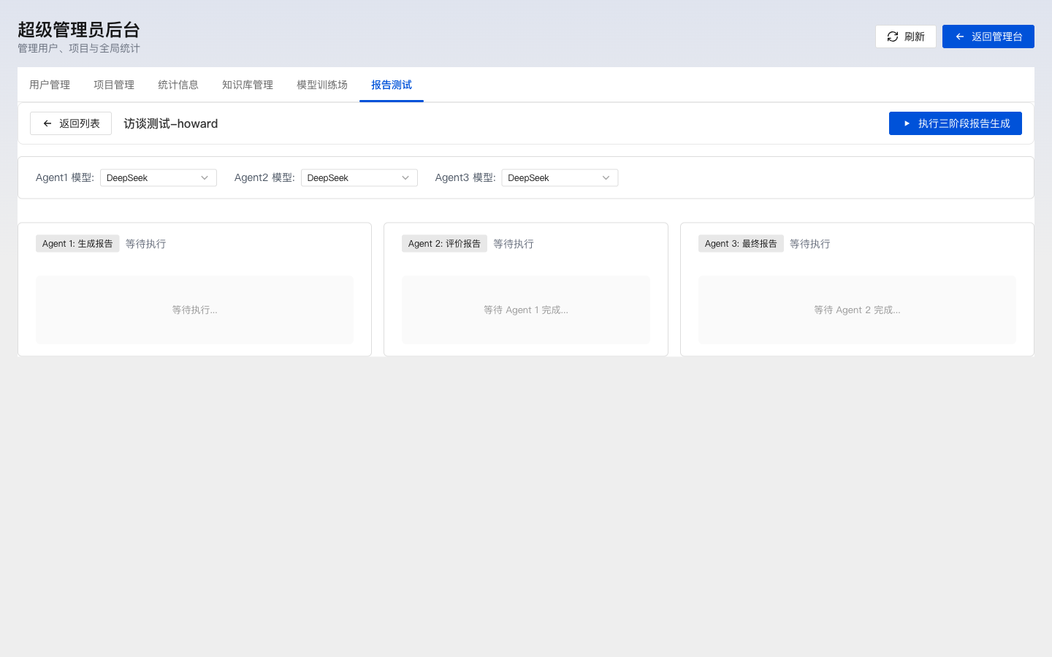Go to the 统计信息 tab
The width and height of the screenshot is (1052, 657).
178,85
